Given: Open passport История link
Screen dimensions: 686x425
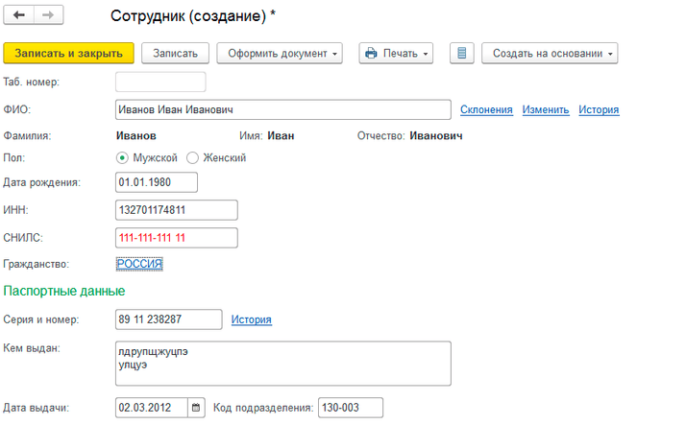Looking at the screenshot, I should (x=251, y=319).
